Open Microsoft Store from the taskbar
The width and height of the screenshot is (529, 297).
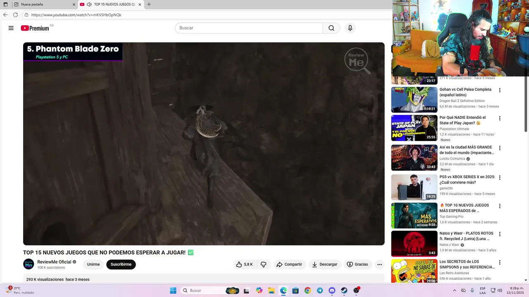click(295, 290)
